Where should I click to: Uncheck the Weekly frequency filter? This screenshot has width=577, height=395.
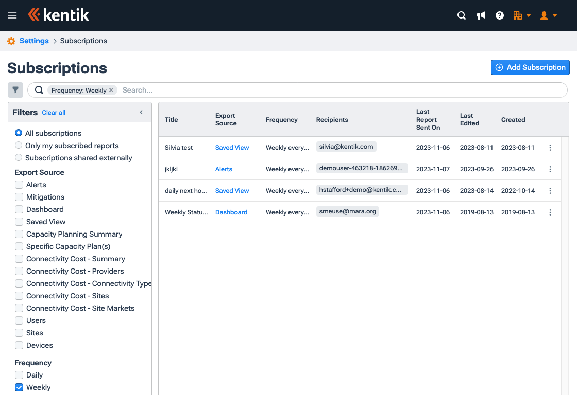click(x=19, y=387)
